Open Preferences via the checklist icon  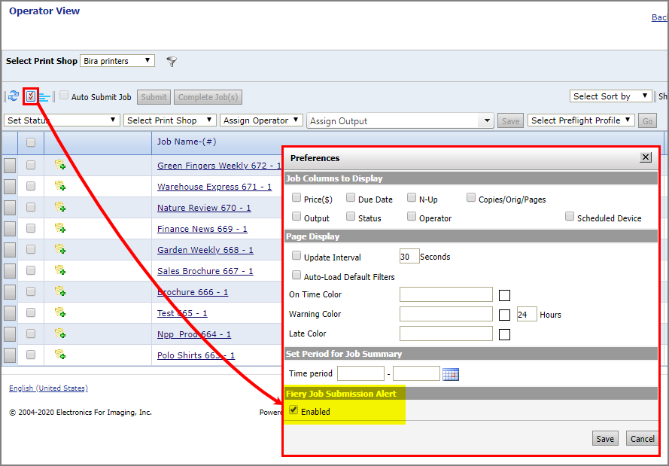pyautogui.click(x=30, y=96)
